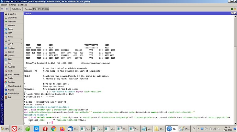237x132 pixels.
Task: Open Opera from the taskbar
Action: click(x=45, y=129)
